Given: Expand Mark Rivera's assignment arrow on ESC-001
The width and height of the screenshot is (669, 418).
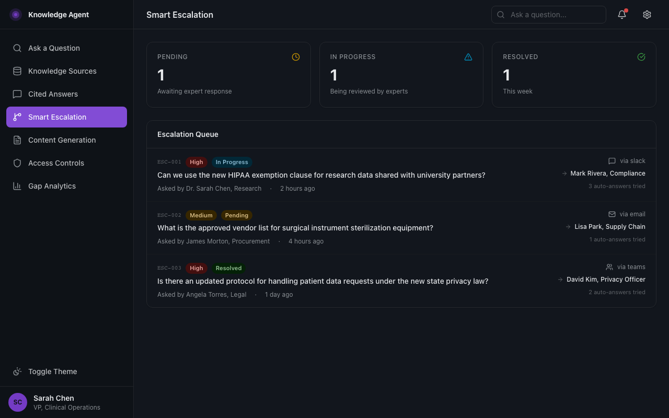Looking at the screenshot, I should point(564,173).
